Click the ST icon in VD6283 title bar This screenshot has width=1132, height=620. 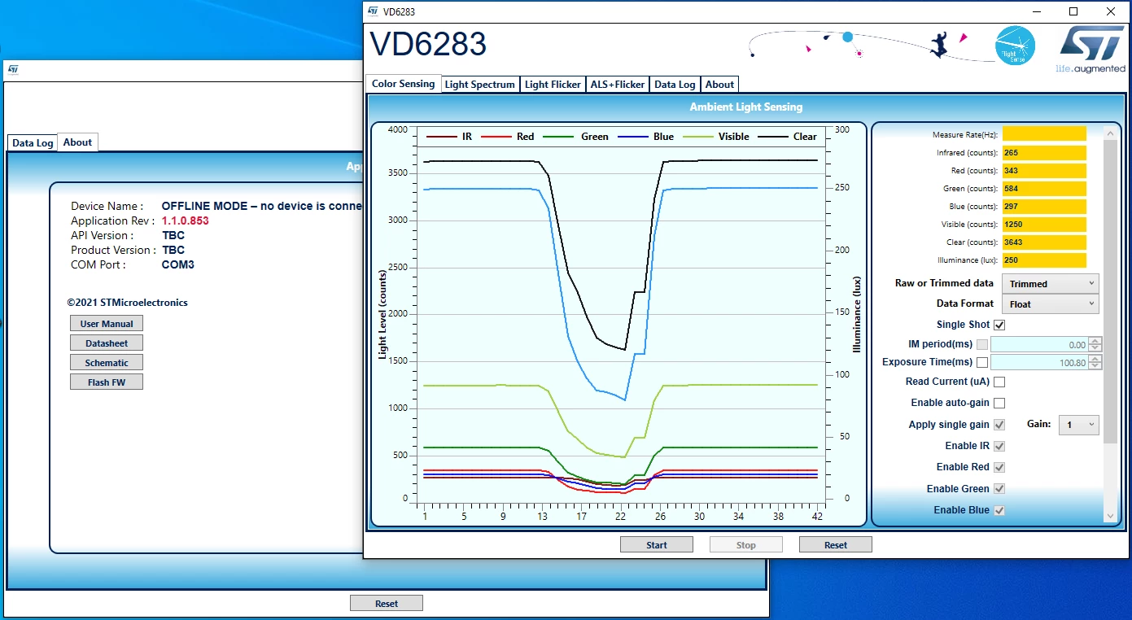pyautogui.click(x=374, y=11)
